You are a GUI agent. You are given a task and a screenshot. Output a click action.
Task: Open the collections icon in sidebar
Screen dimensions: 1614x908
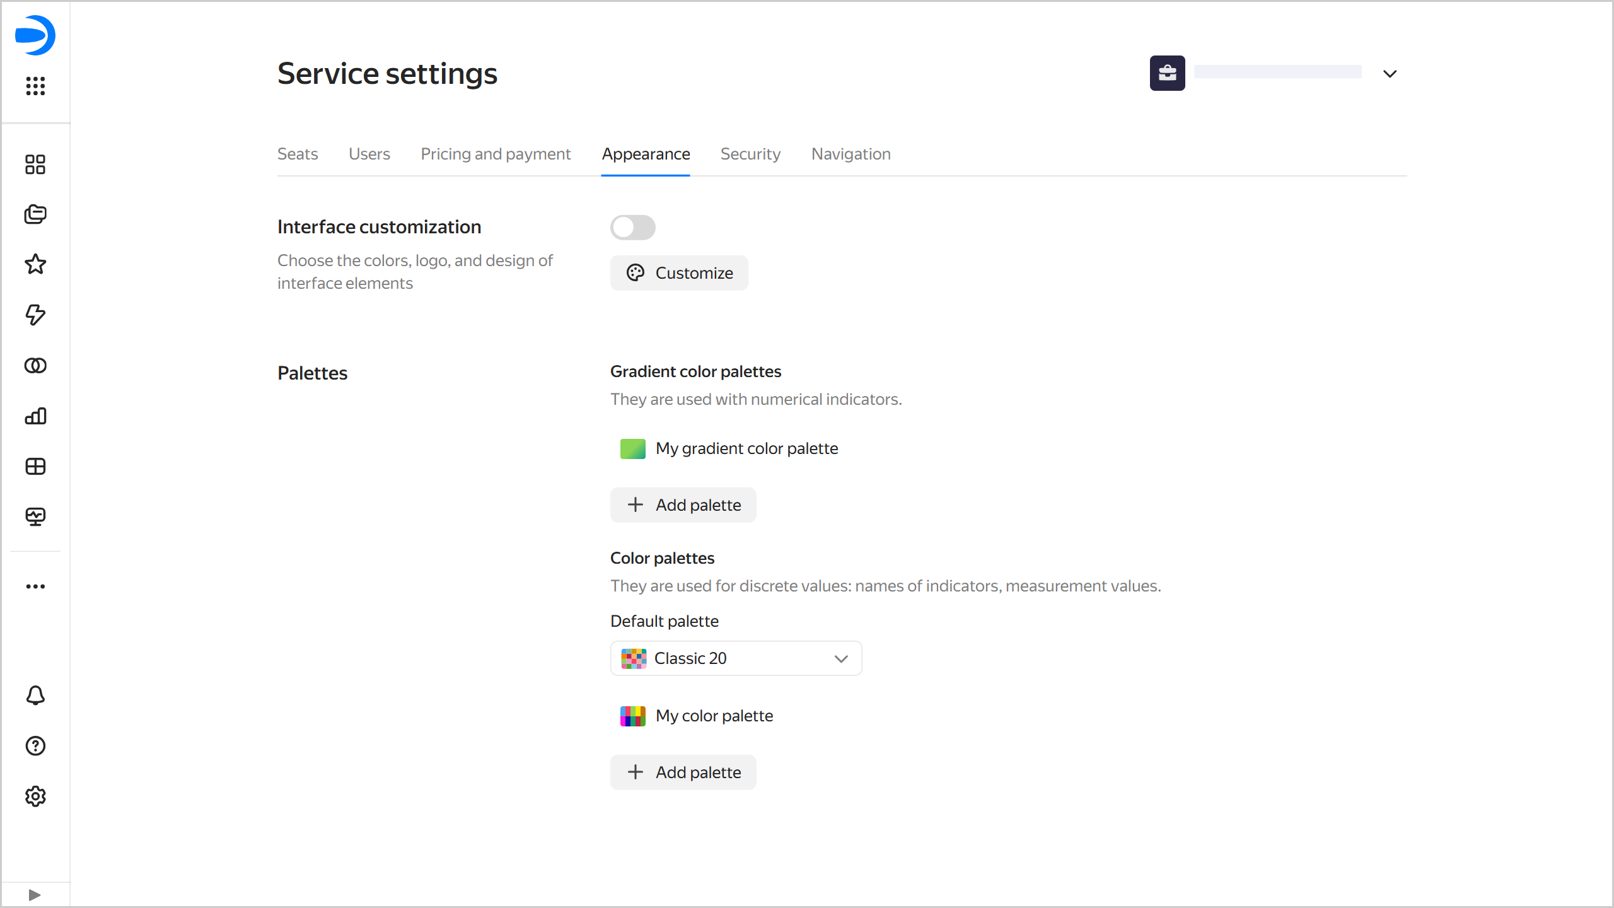coord(35,214)
